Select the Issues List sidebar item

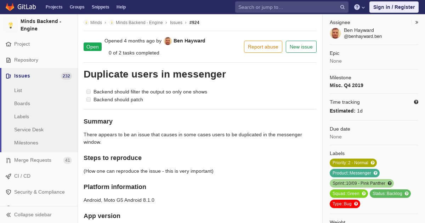pyautogui.click(x=18, y=90)
